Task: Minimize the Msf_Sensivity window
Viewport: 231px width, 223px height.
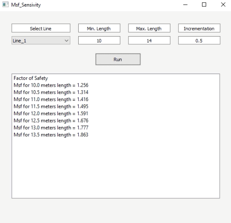Action: tap(185, 5)
